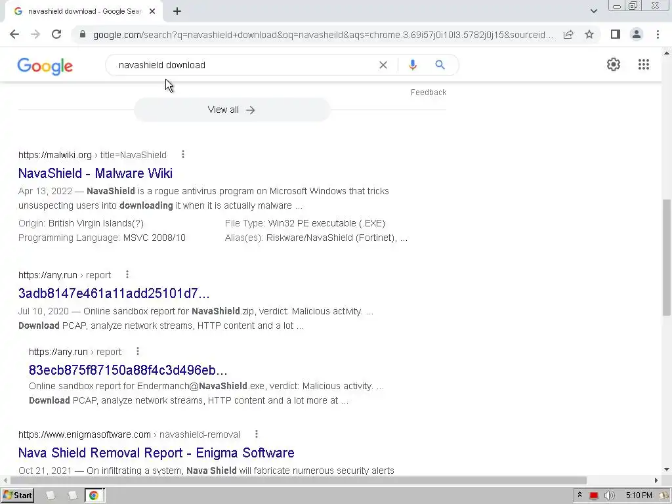Bookmark this page with the star icon
Viewport: 672px width, 504px height.
click(x=589, y=34)
